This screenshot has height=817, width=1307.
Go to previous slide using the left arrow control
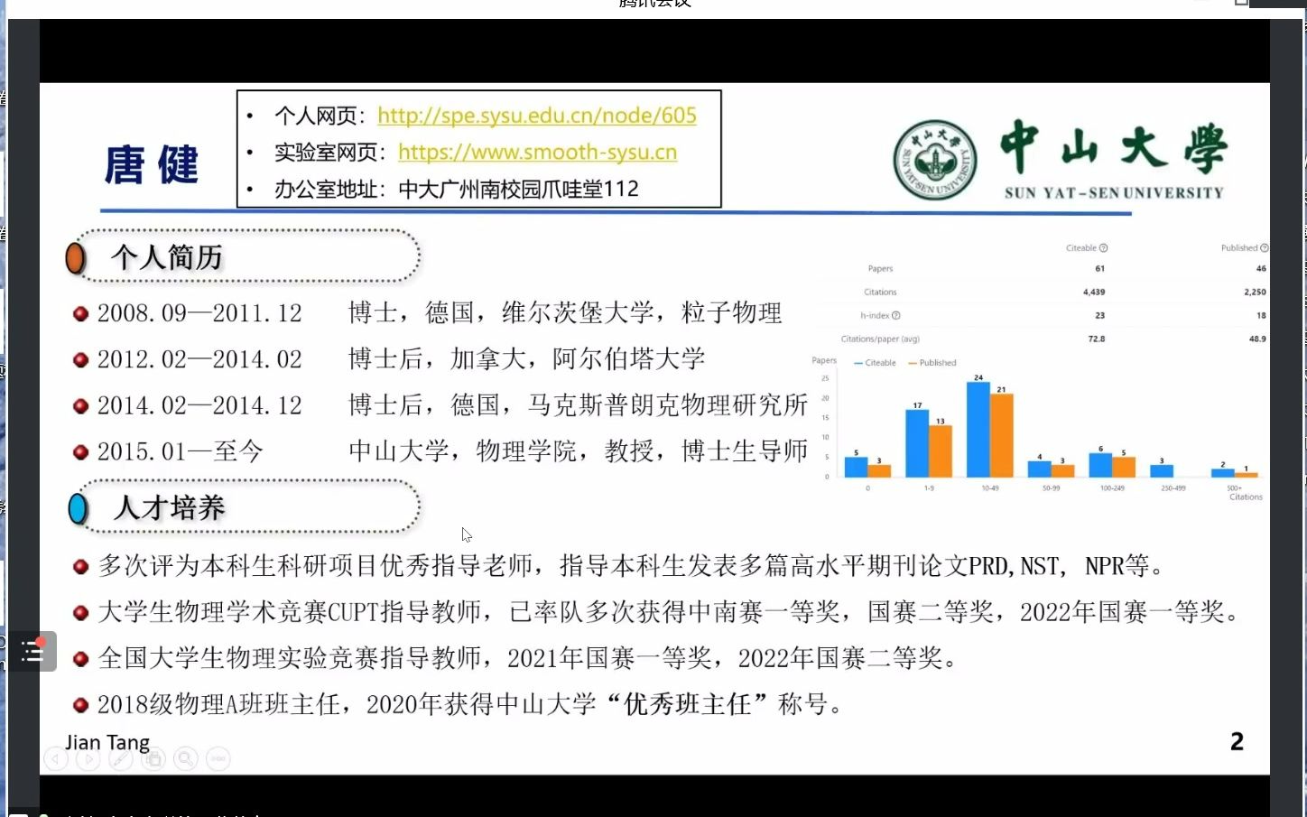point(56,759)
